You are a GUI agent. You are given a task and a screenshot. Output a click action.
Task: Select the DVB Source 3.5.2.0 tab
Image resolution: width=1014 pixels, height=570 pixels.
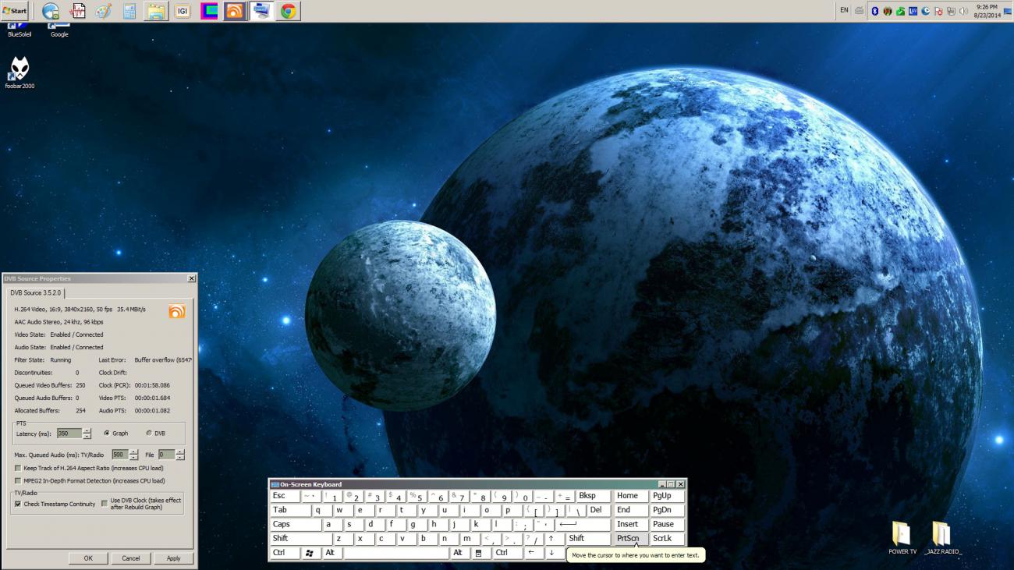(35, 293)
